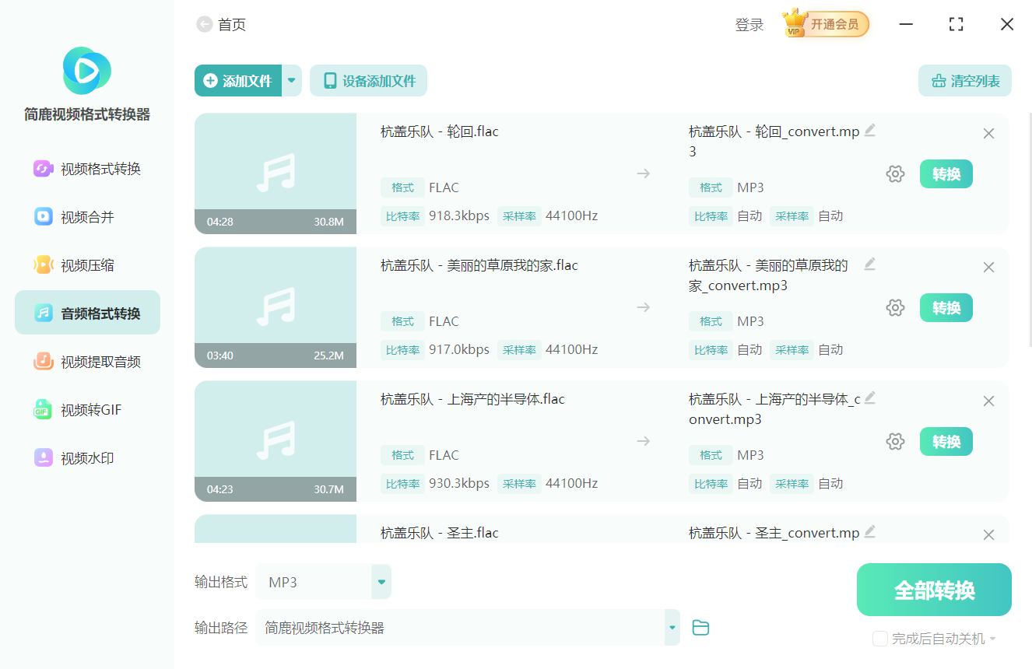Toggle 完成后自动关机 checkbox
Screen dimensions: 1032x669
click(880, 639)
